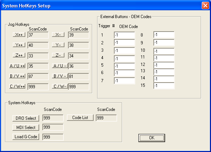Select A / U ++ scancode field 35
This screenshot has height=152, width=211.
tap(38, 66)
